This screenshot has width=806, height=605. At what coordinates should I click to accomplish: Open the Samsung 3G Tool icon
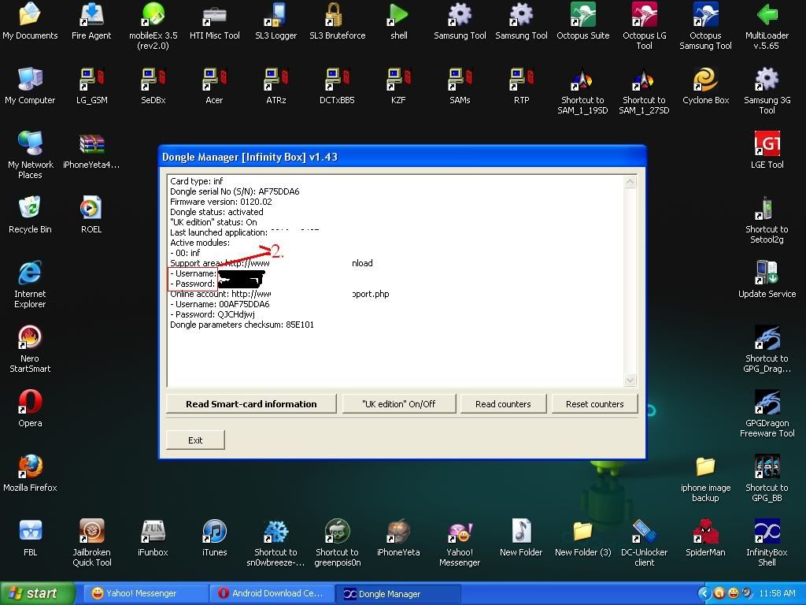coord(767,91)
